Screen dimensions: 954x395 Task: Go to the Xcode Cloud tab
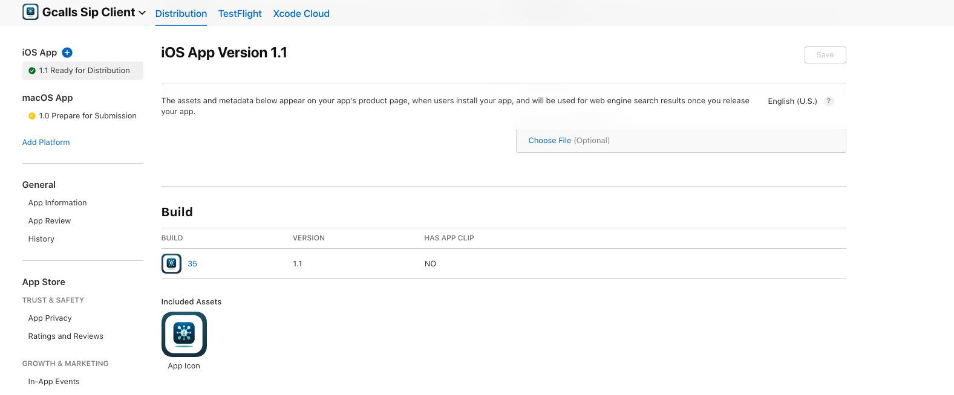301,13
